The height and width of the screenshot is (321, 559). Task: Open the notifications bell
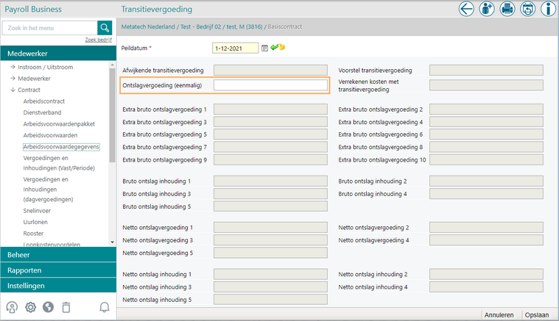click(104, 308)
